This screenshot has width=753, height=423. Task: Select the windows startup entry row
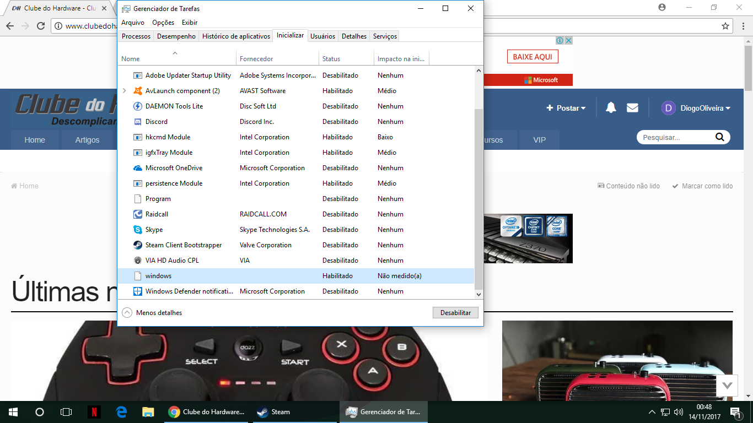pos(295,276)
